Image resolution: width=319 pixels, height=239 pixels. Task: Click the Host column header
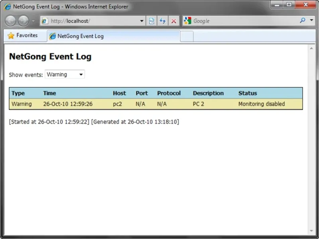coord(119,93)
